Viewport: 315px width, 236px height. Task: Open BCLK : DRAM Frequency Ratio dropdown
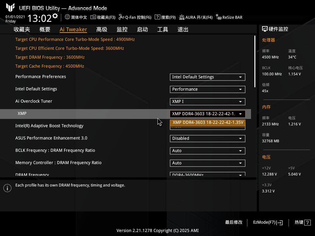coord(208,151)
